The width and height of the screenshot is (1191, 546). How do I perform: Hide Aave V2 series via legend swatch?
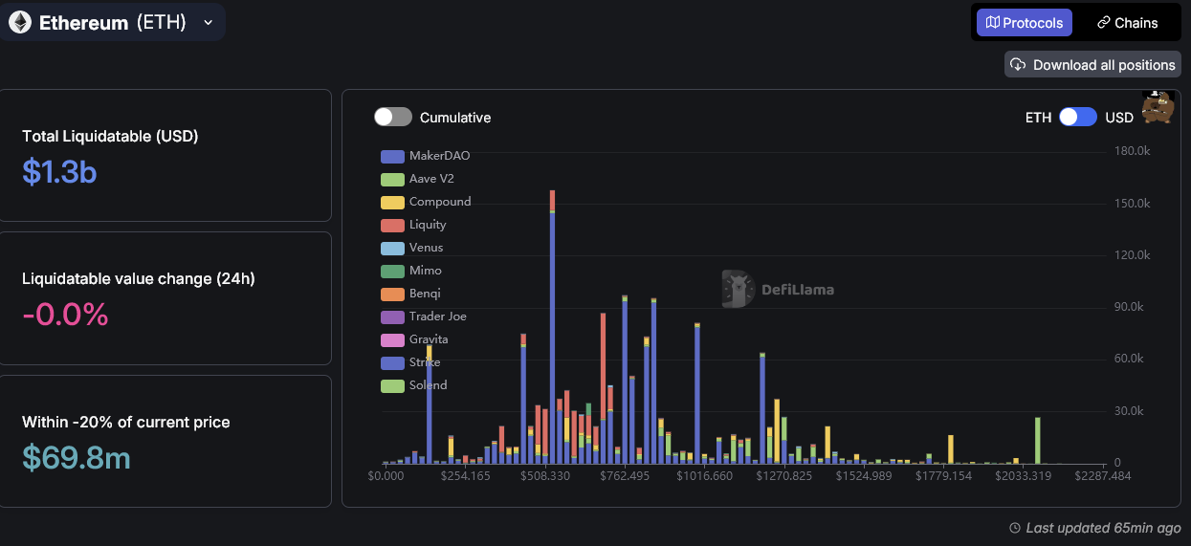click(x=392, y=179)
